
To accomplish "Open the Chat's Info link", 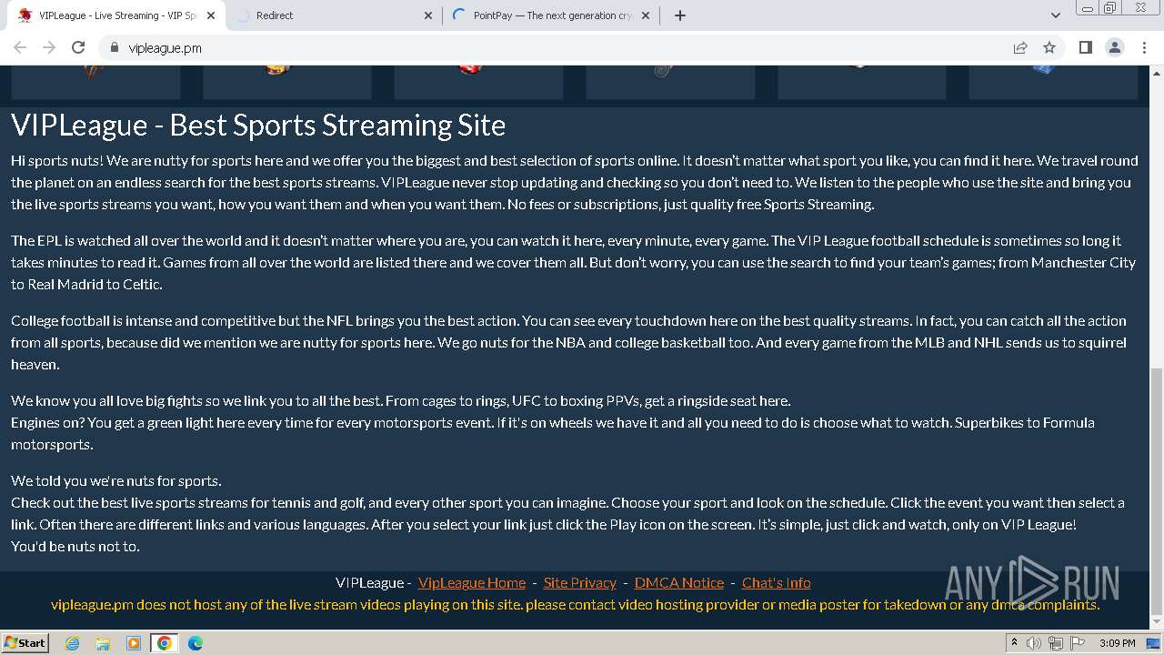I will click(777, 582).
